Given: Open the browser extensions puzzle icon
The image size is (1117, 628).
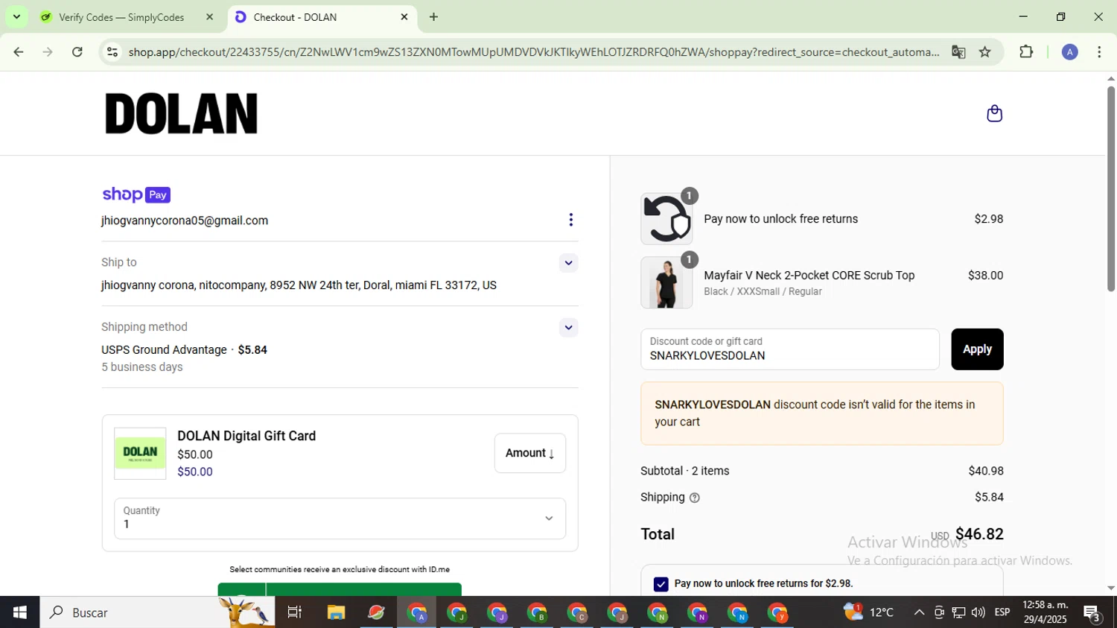Looking at the screenshot, I should pyautogui.click(x=1026, y=51).
